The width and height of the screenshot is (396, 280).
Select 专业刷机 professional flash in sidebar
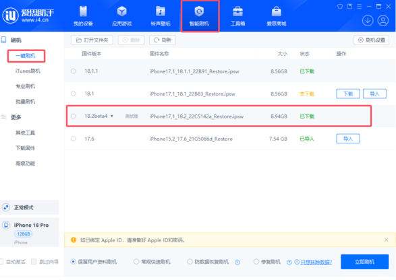25,86
